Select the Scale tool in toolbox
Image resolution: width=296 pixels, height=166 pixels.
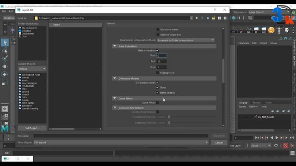point(5,83)
